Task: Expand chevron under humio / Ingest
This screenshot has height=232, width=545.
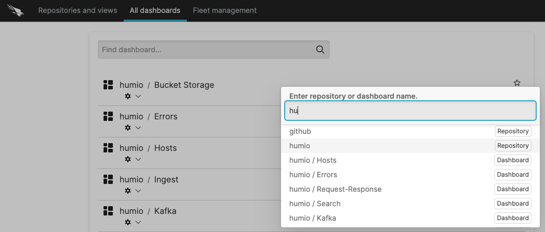Action: coord(138,191)
